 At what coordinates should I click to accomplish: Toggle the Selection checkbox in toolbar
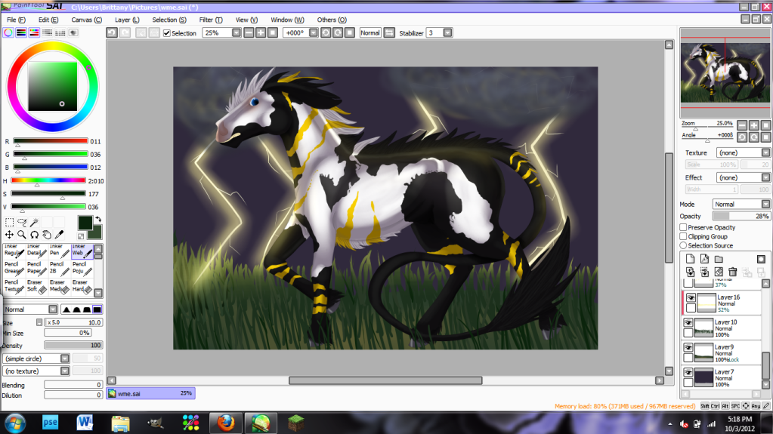167,33
